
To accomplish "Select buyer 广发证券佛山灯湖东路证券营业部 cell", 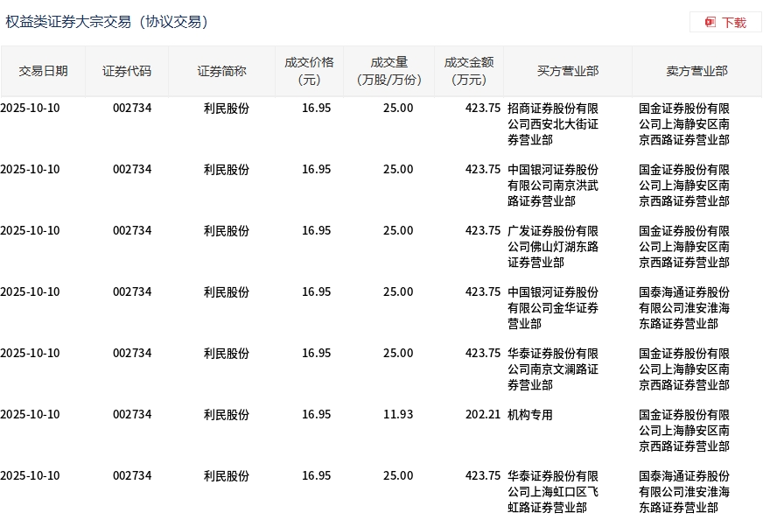I will [553, 247].
